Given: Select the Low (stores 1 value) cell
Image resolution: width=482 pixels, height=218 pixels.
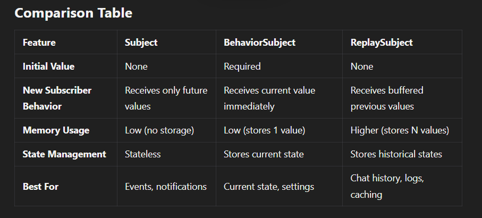Looking at the screenshot, I should pyautogui.click(x=264, y=130).
